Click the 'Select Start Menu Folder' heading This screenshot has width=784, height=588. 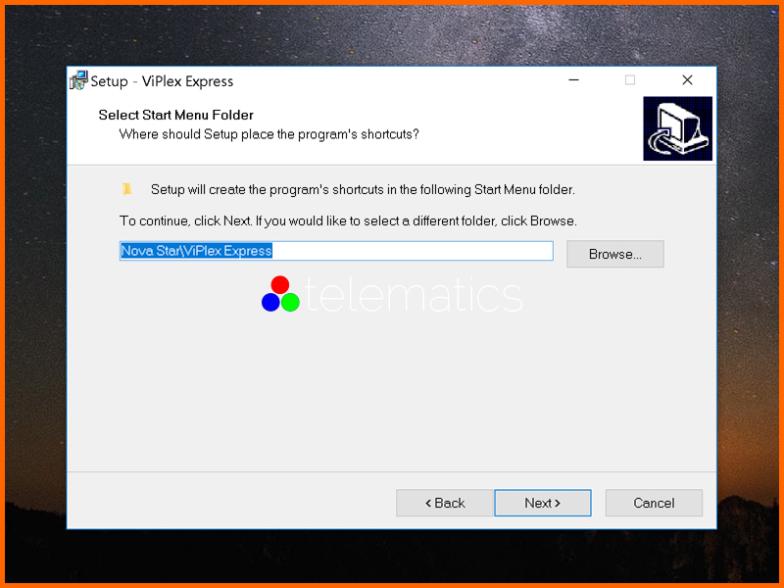coord(176,115)
